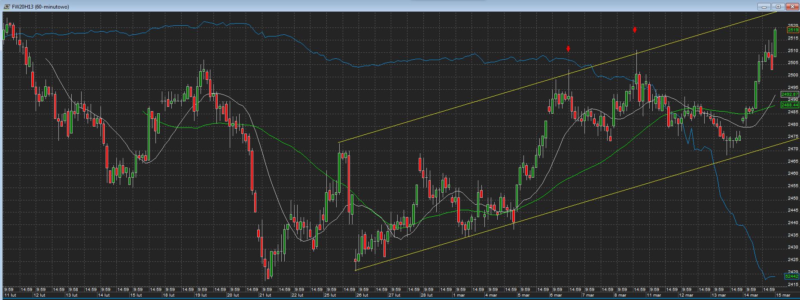
Task: Maximize the FW20H13 chart window
Action: click(778, 6)
